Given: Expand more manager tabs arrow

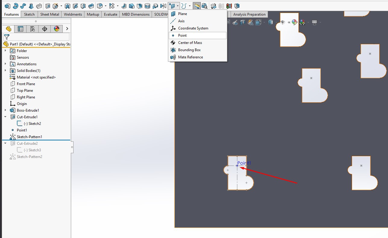Looking at the screenshot, I should tap(67, 29).
